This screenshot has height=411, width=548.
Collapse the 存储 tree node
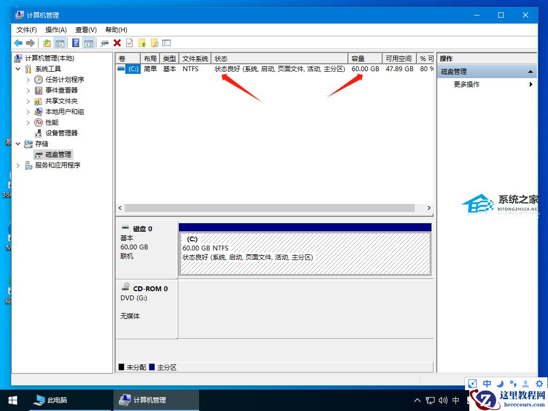18,143
